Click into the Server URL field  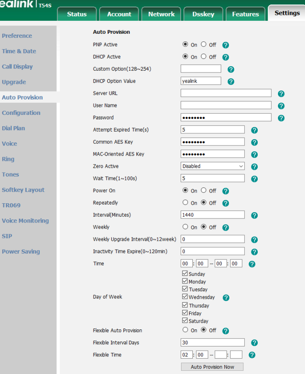tap(226, 93)
